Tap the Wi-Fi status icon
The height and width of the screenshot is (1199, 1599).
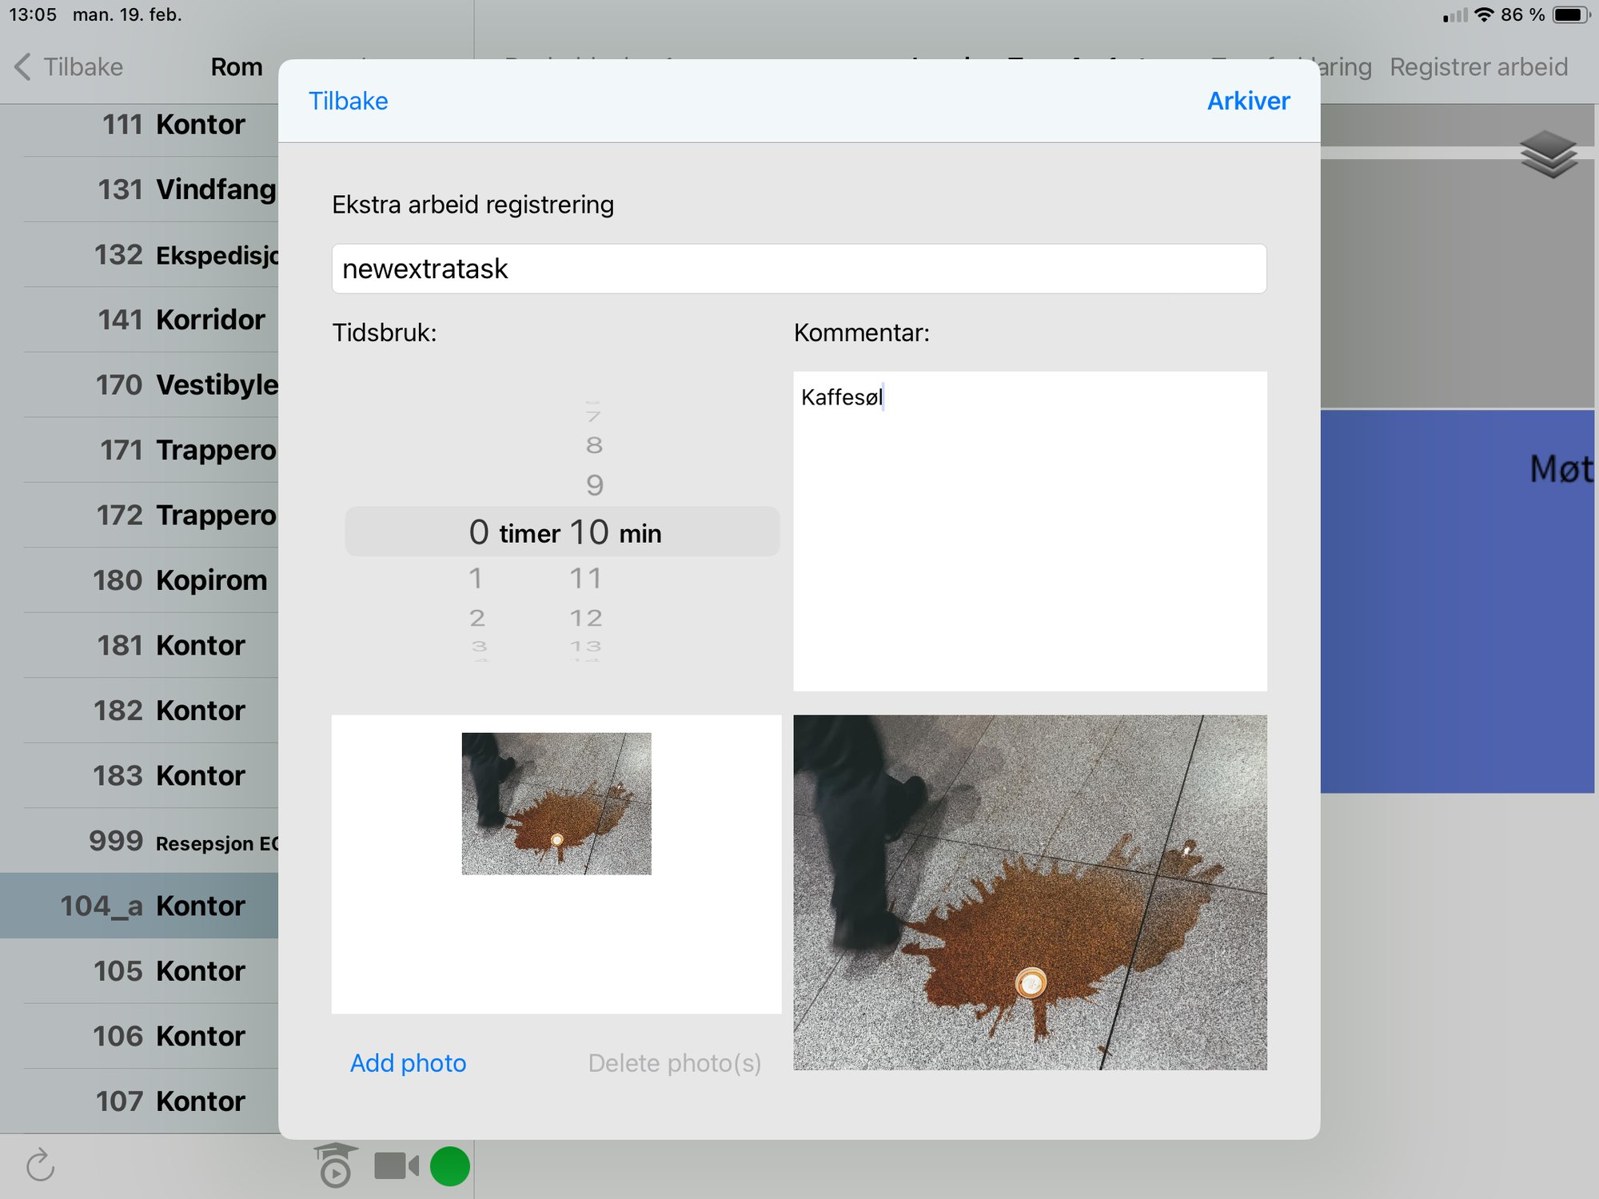pos(1484,14)
